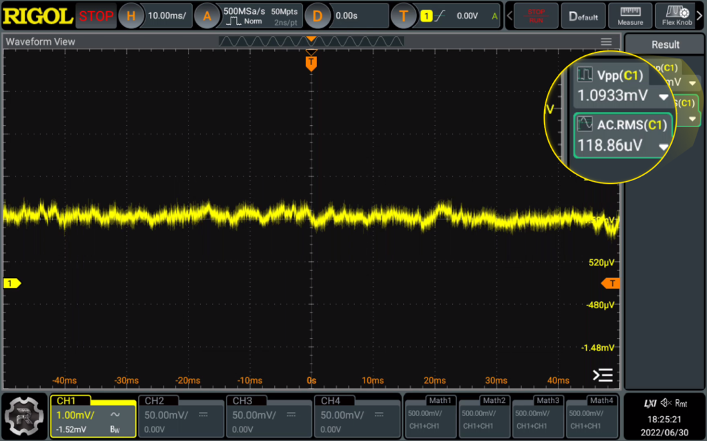Click the waveform memory position bar
This screenshot has width=707, height=441.
(311, 41)
